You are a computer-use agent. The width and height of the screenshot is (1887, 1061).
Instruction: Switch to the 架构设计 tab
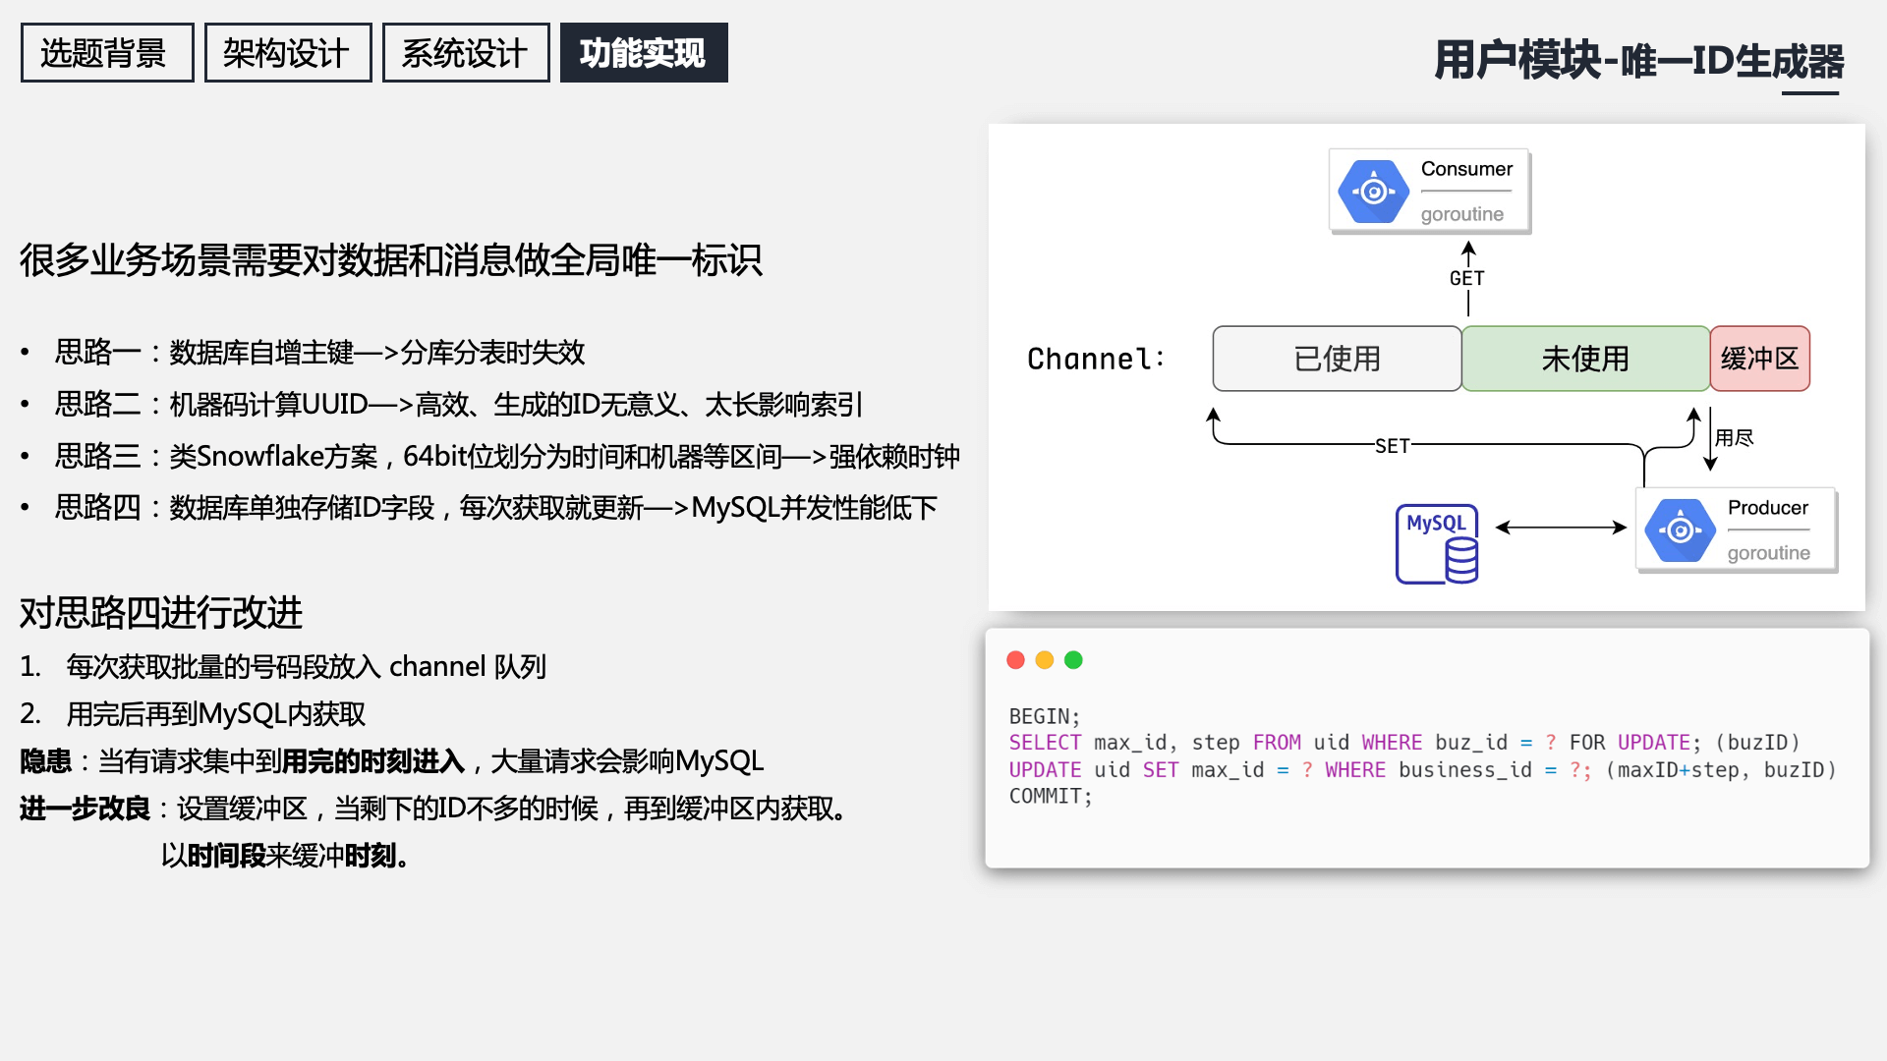tap(287, 53)
